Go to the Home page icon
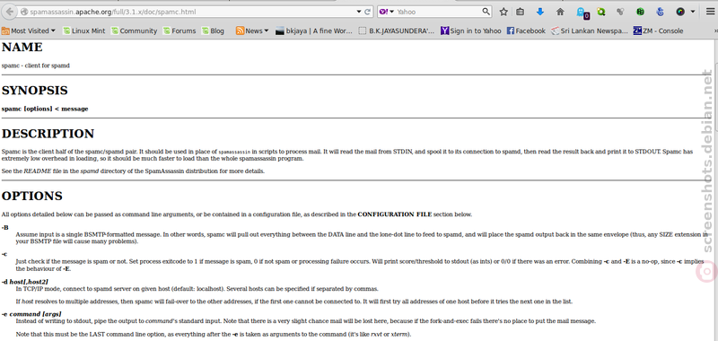This screenshot has height=341, width=718. 560,12
